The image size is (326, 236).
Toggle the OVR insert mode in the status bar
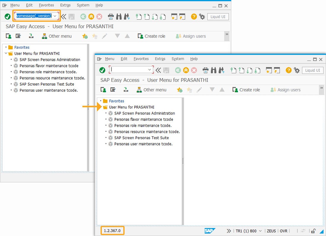coord(284,231)
